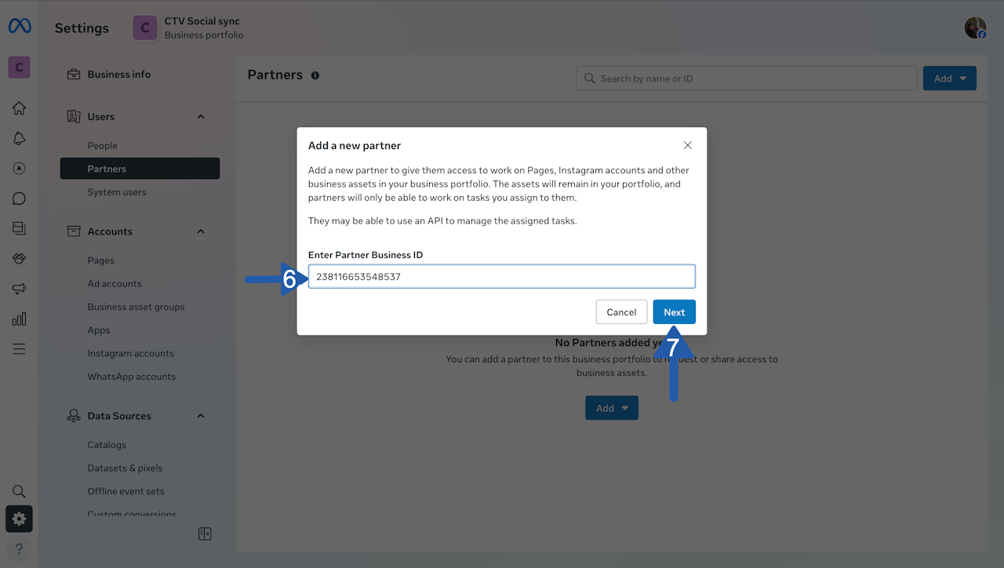Viewport: 1004px width, 568px height.
Task: Close the Add a new partner dialog
Action: (x=688, y=145)
